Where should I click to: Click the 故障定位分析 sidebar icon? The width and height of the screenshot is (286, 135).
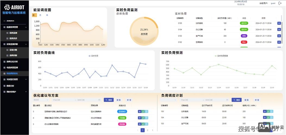click(x=4, y=62)
